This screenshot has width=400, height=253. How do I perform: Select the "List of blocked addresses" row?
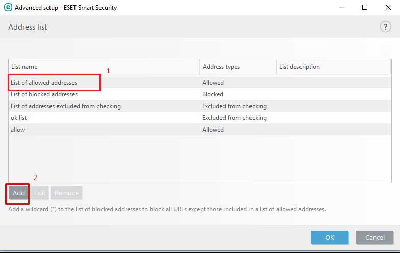tap(44, 94)
